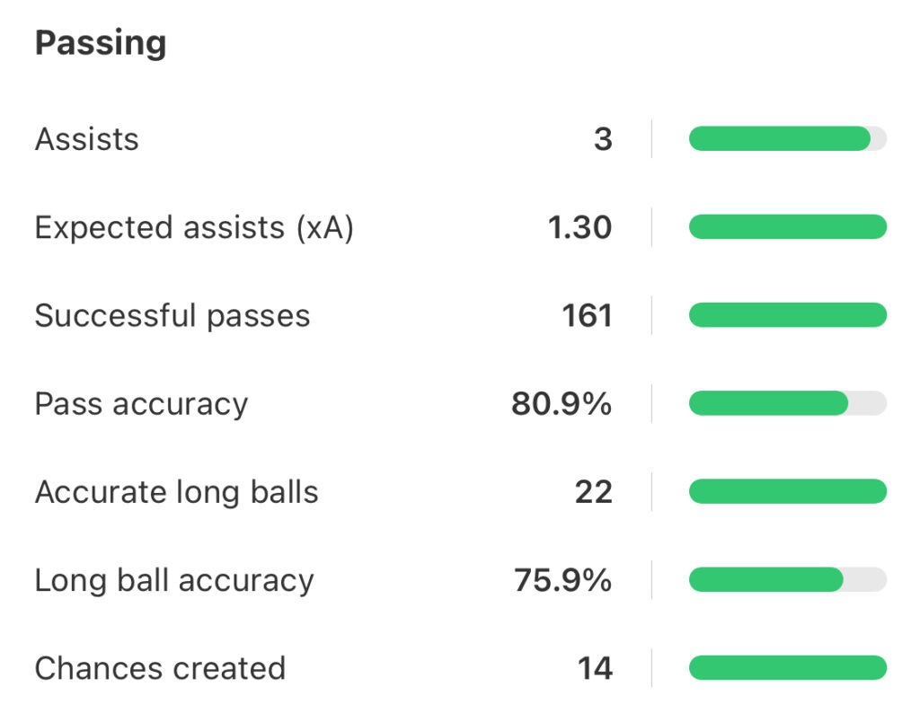This screenshot has width=920, height=713.
Task: Open the Chances created stat
Action: pyautogui.click(x=160, y=668)
